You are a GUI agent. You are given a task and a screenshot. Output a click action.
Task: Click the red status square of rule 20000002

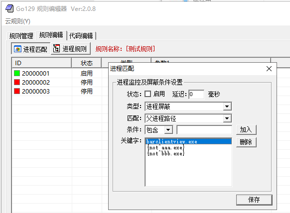click(x=17, y=82)
